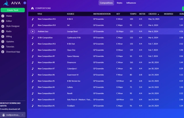The height and width of the screenshot is (118, 184).
Task: Click the Lullaby source cell
Action: tap(70, 87)
